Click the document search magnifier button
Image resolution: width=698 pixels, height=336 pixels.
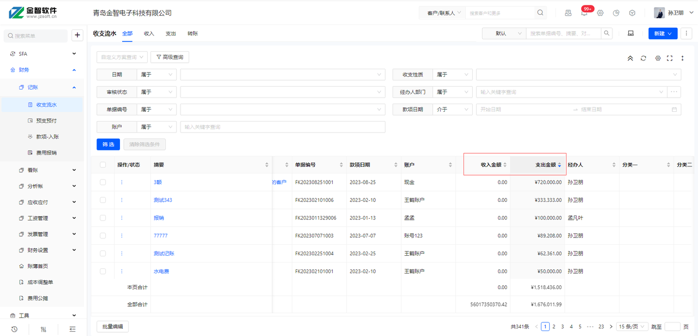606,33
